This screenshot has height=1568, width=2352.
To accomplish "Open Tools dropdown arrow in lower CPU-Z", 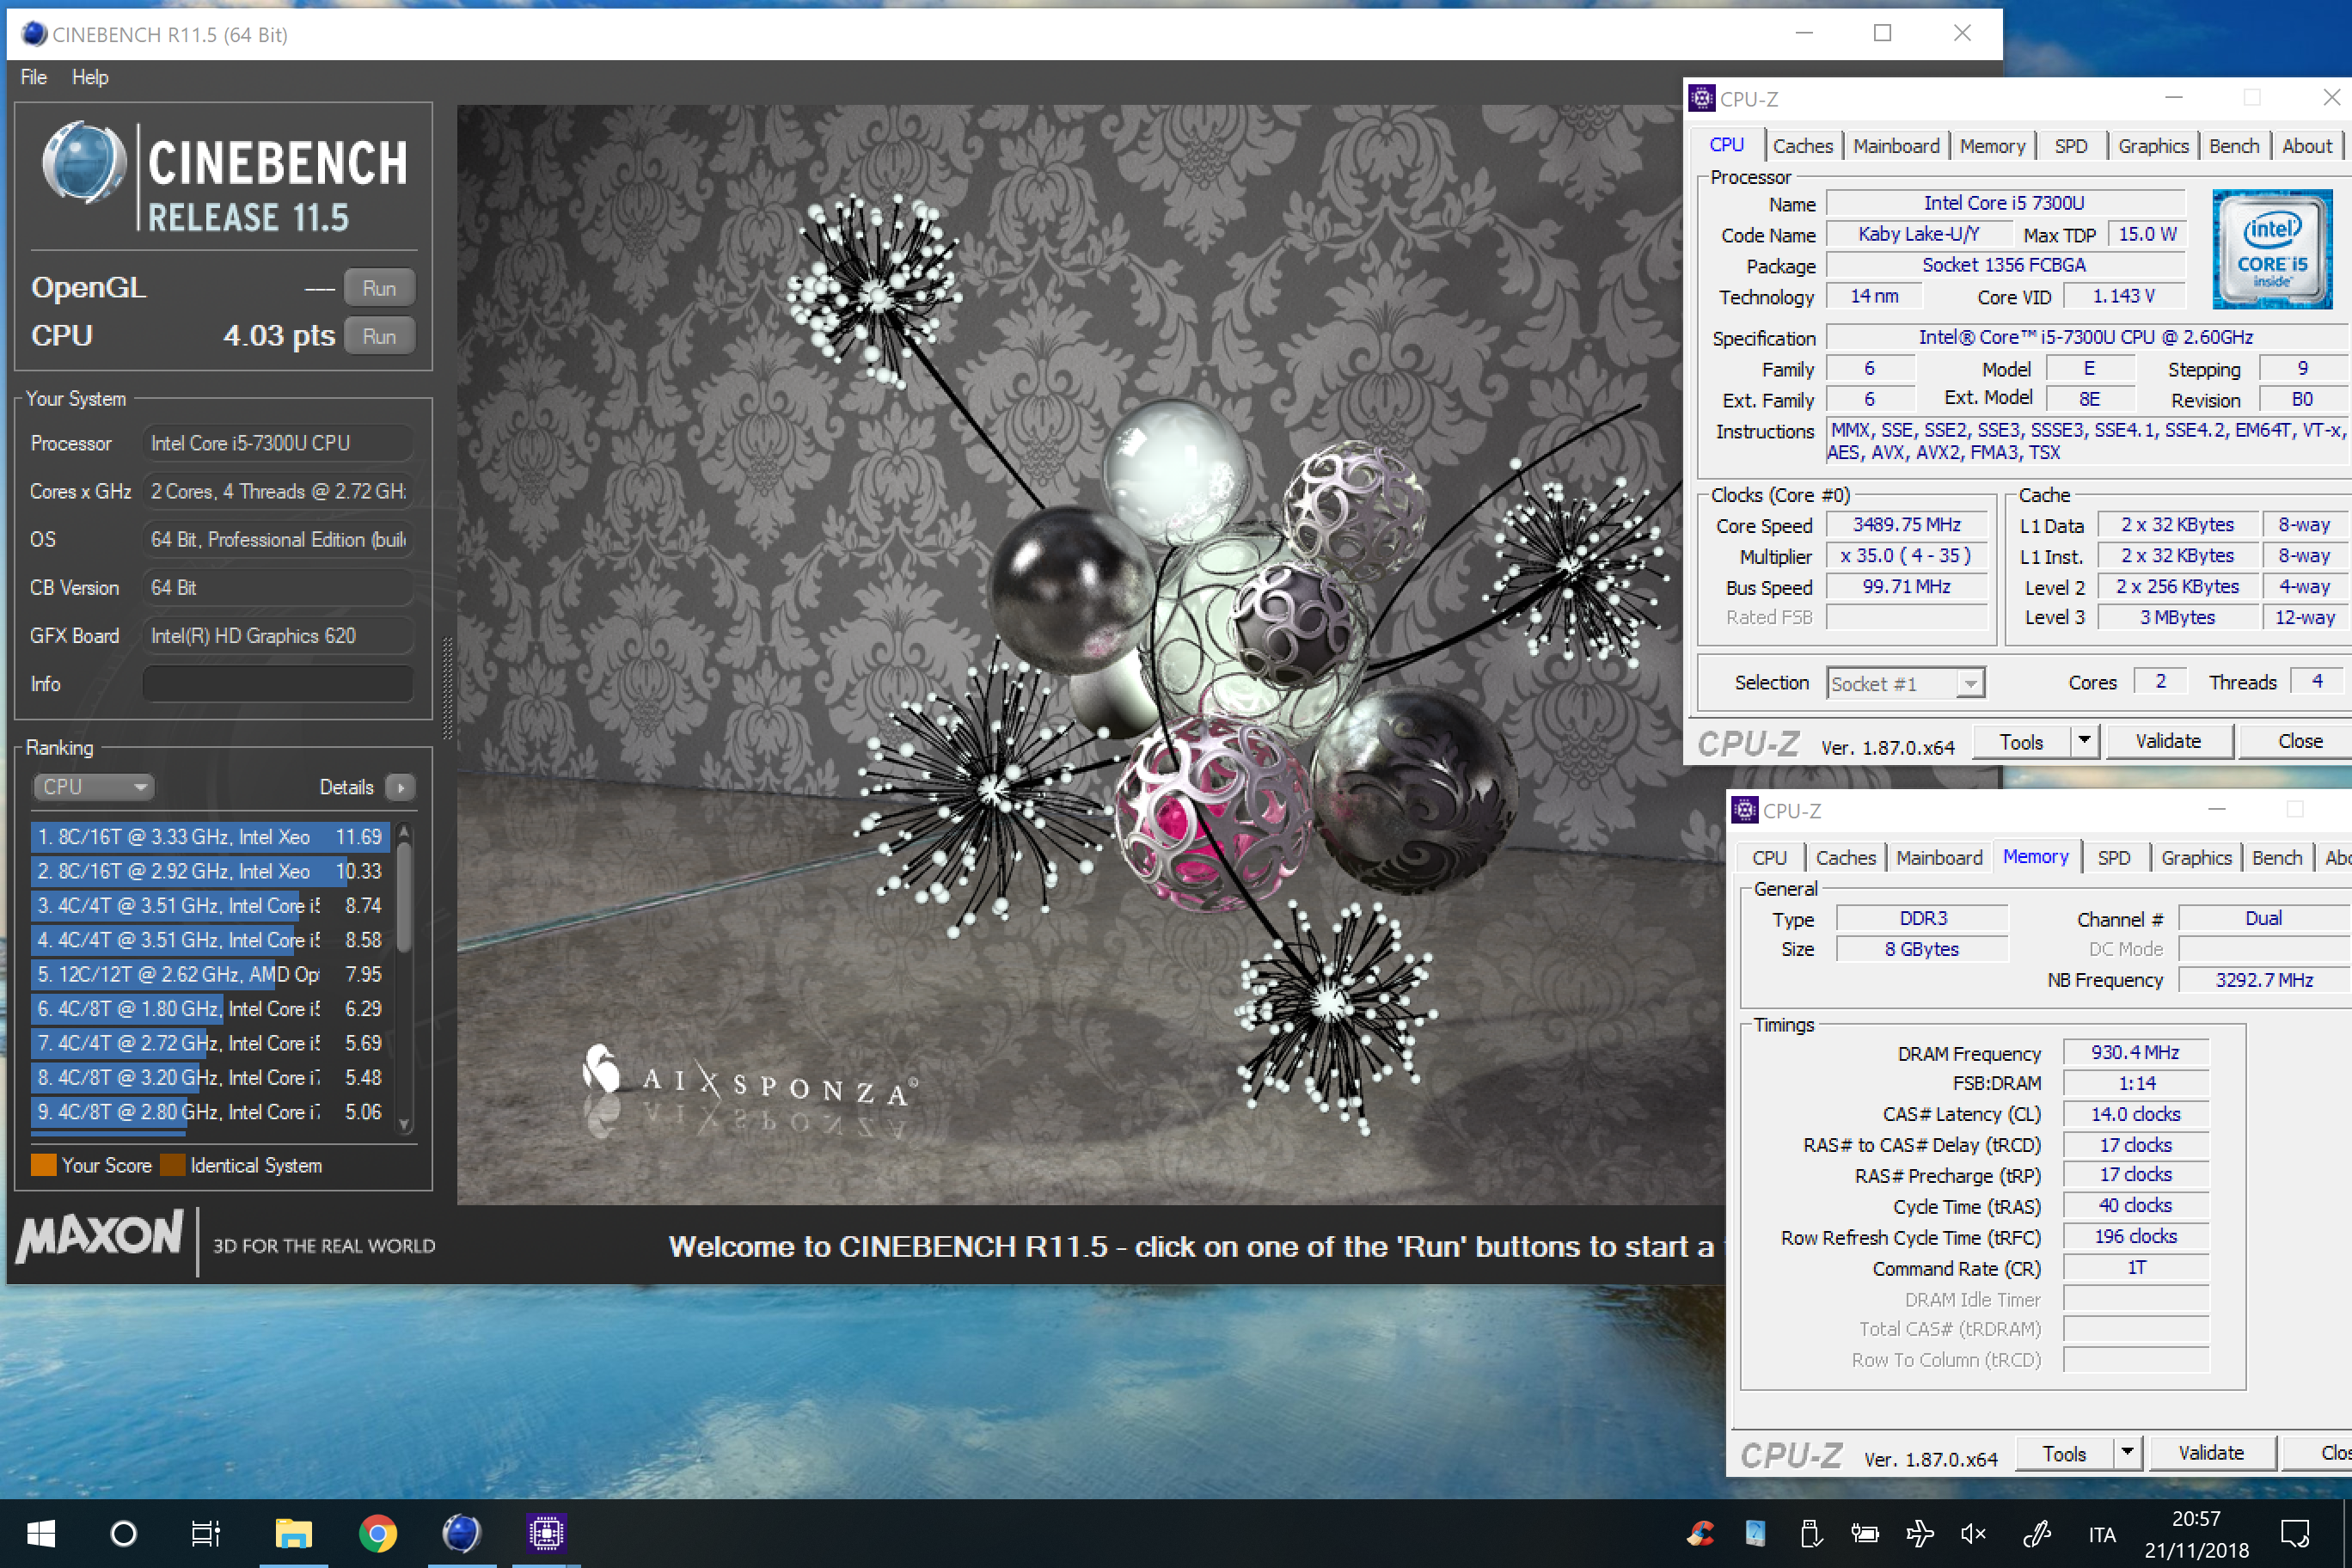I will tap(2127, 1453).
